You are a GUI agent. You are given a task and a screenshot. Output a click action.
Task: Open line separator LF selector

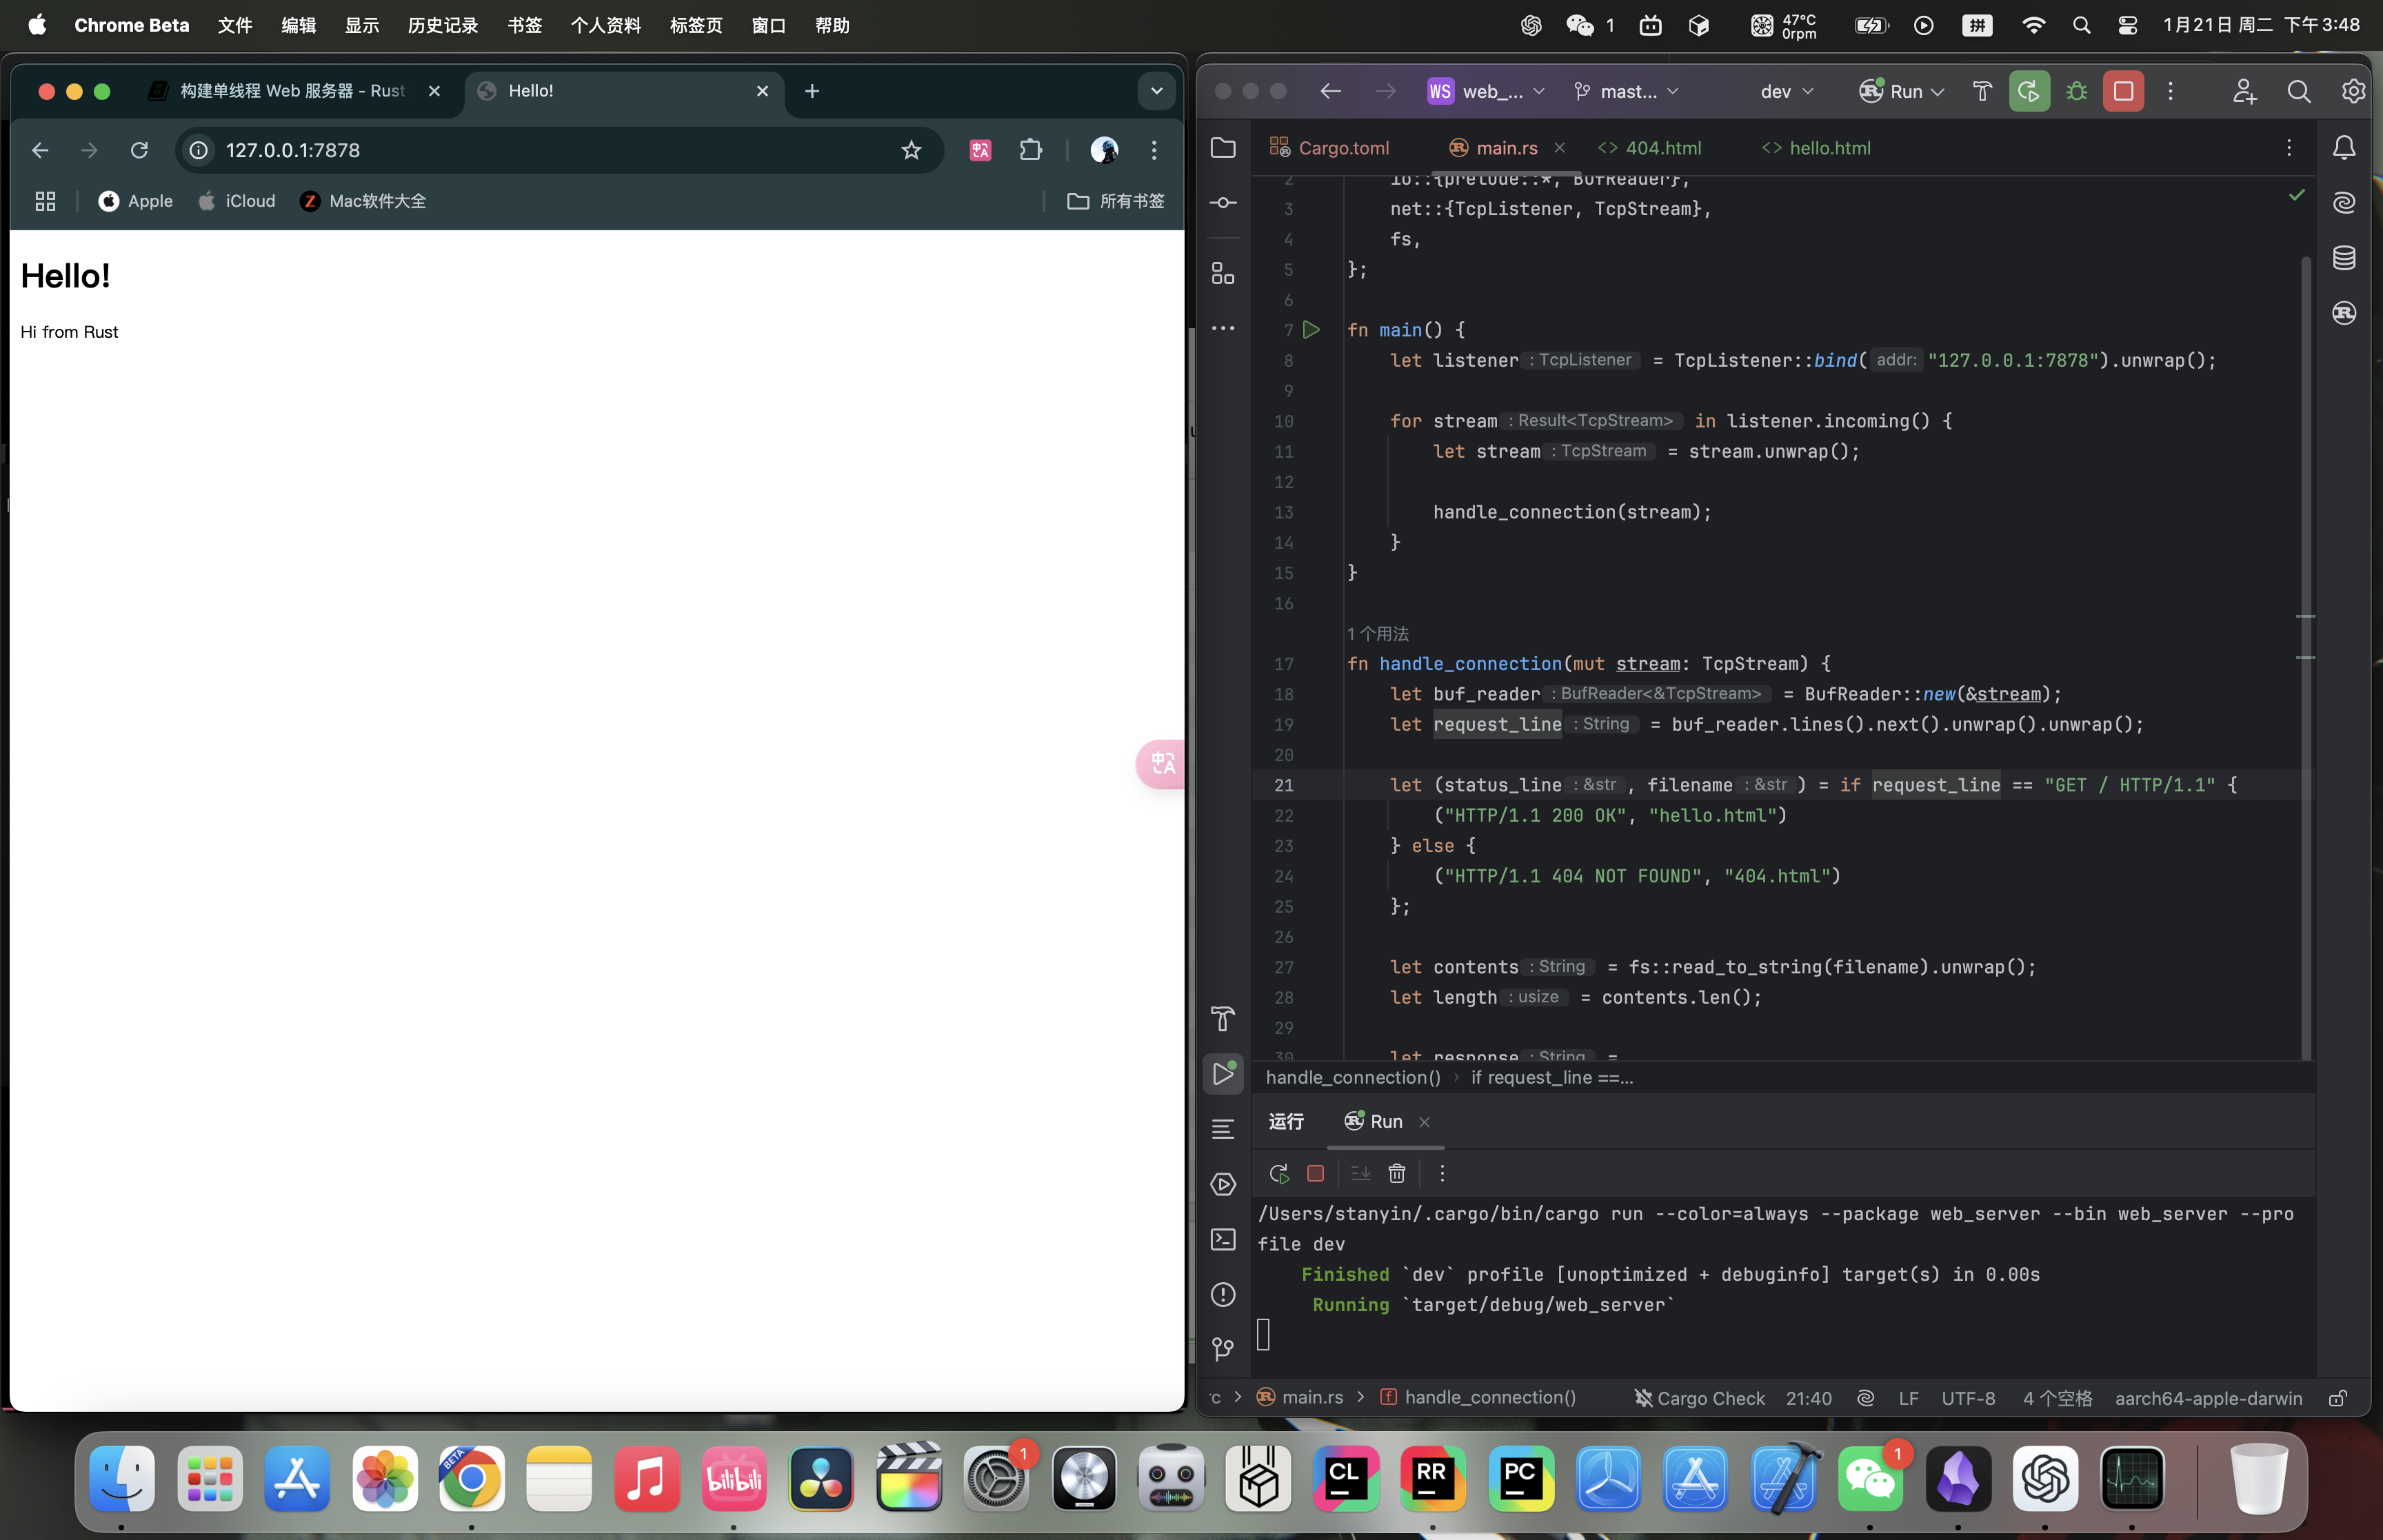(x=1908, y=1398)
